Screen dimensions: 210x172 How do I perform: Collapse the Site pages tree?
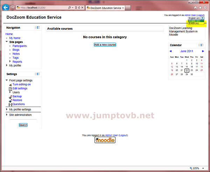7,42
